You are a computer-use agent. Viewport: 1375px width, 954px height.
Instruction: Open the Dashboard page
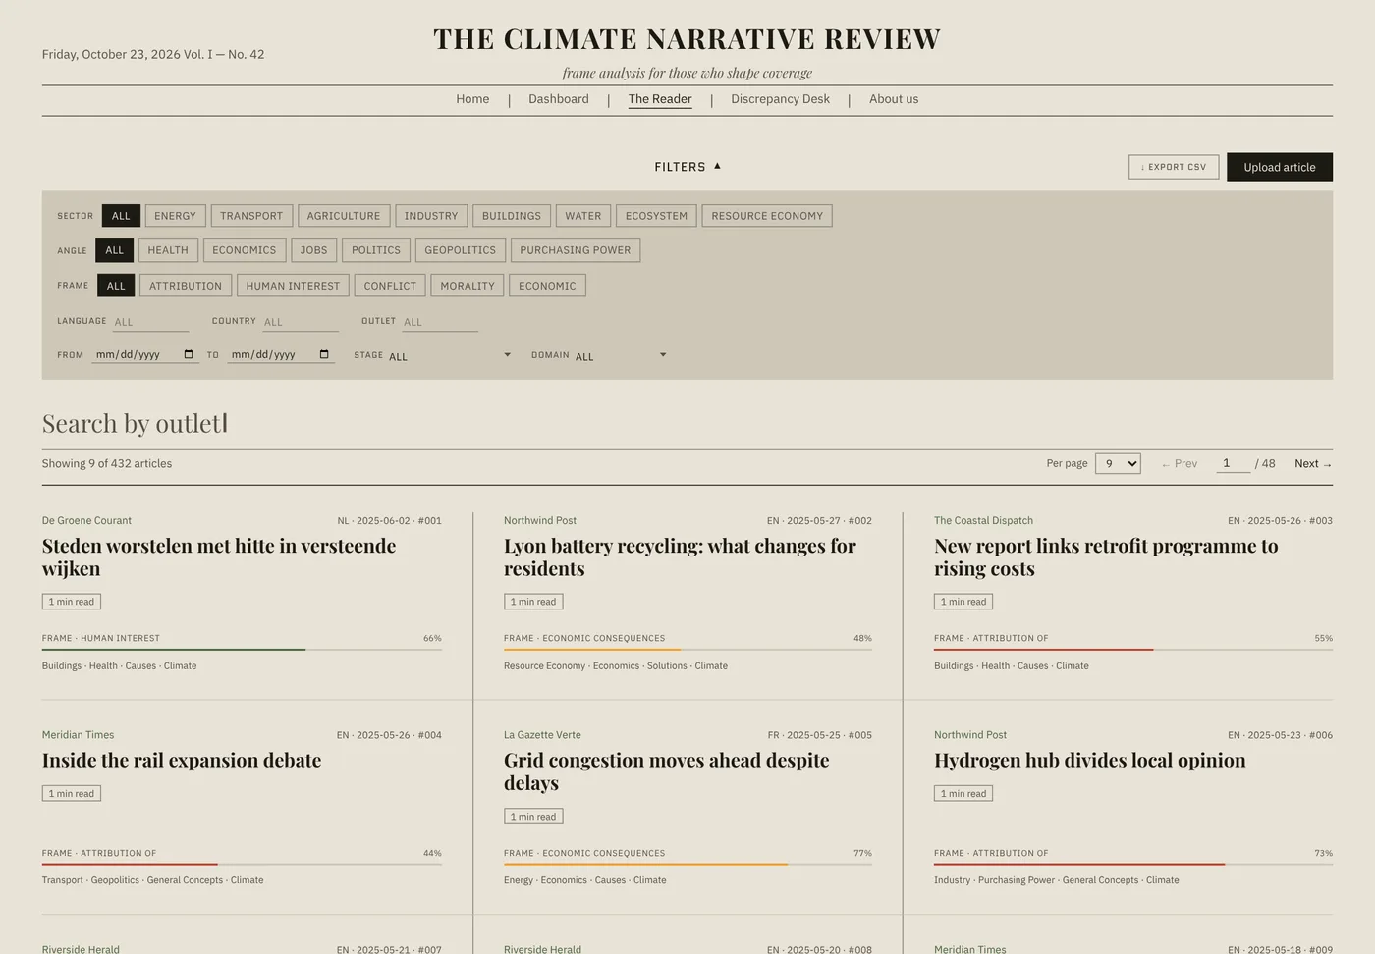[x=559, y=99]
